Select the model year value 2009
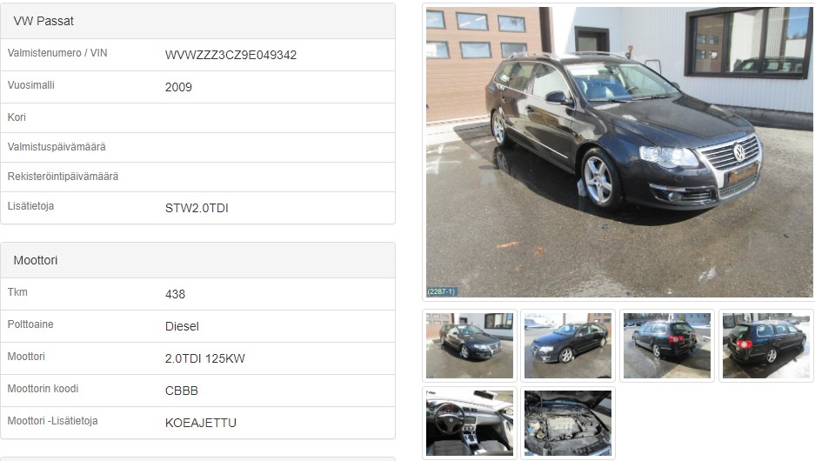Viewport: 815px width, 461px height. click(x=178, y=87)
